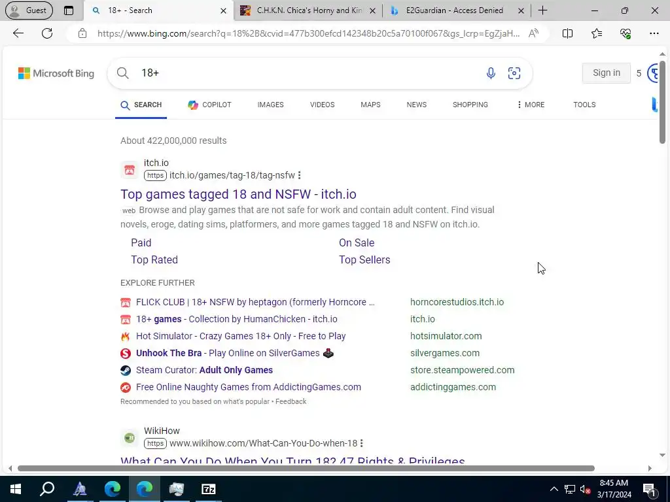670x502 pixels.
Task: Open Browser essentials heart icon
Action: click(x=626, y=33)
